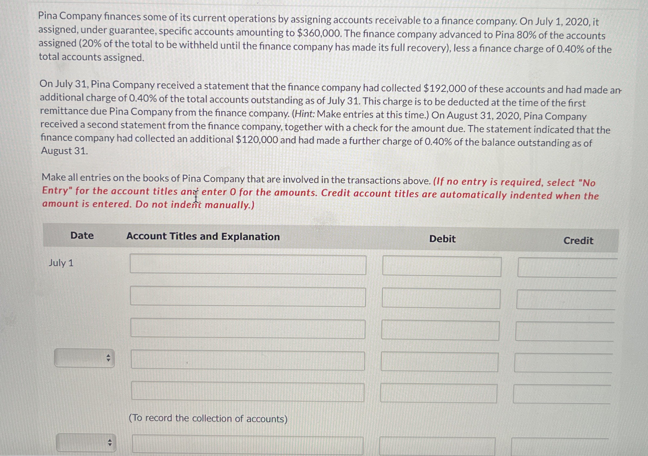Click the fifth account title input box
Image resolution: width=648 pixels, height=456 pixels.
click(248, 392)
